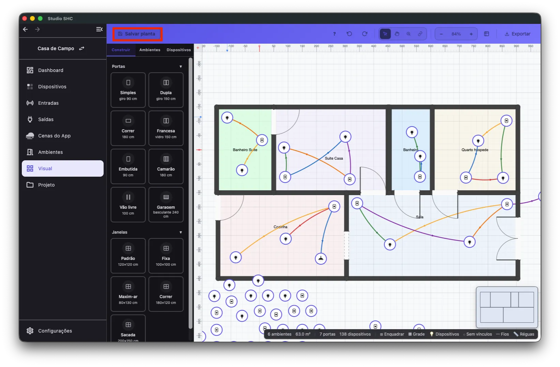560x367 pixels.
Task: Toggle Grade grid display
Action: (417, 334)
